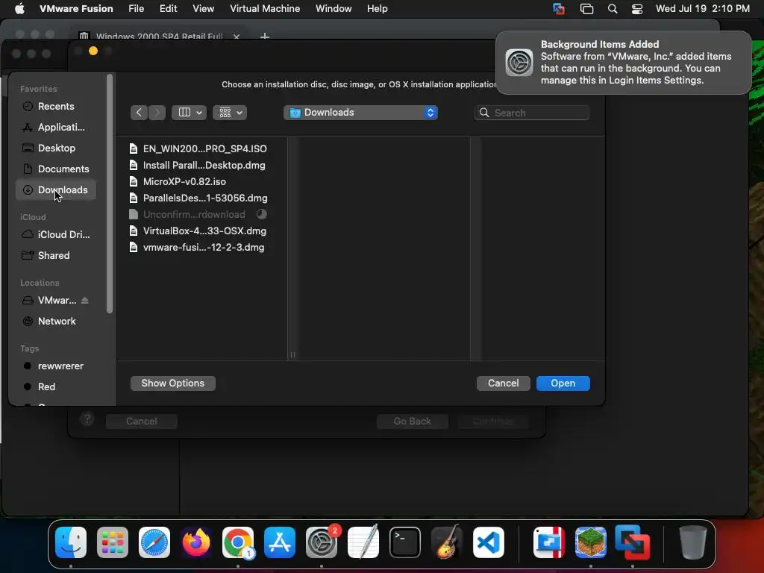Viewport: 764px width, 573px height.
Task: Open Finder from the Dock
Action: click(71, 542)
